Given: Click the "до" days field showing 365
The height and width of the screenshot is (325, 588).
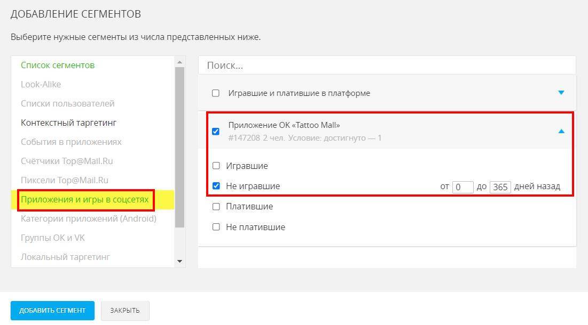Looking at the screenshot, I should point(500,187).
